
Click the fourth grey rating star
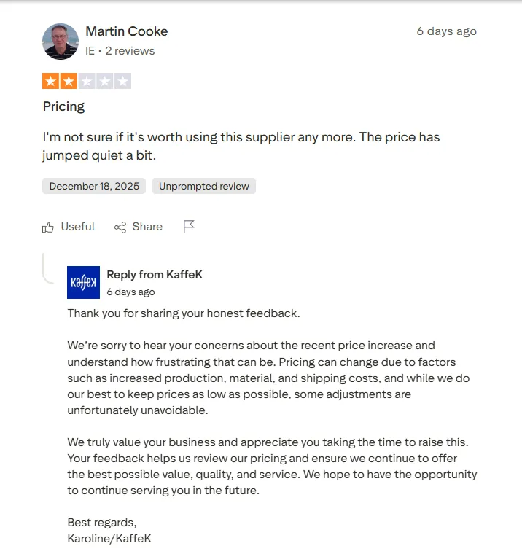(105, 82)
